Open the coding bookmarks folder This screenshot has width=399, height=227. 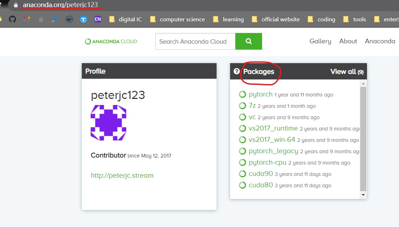[x=321, y=19]
